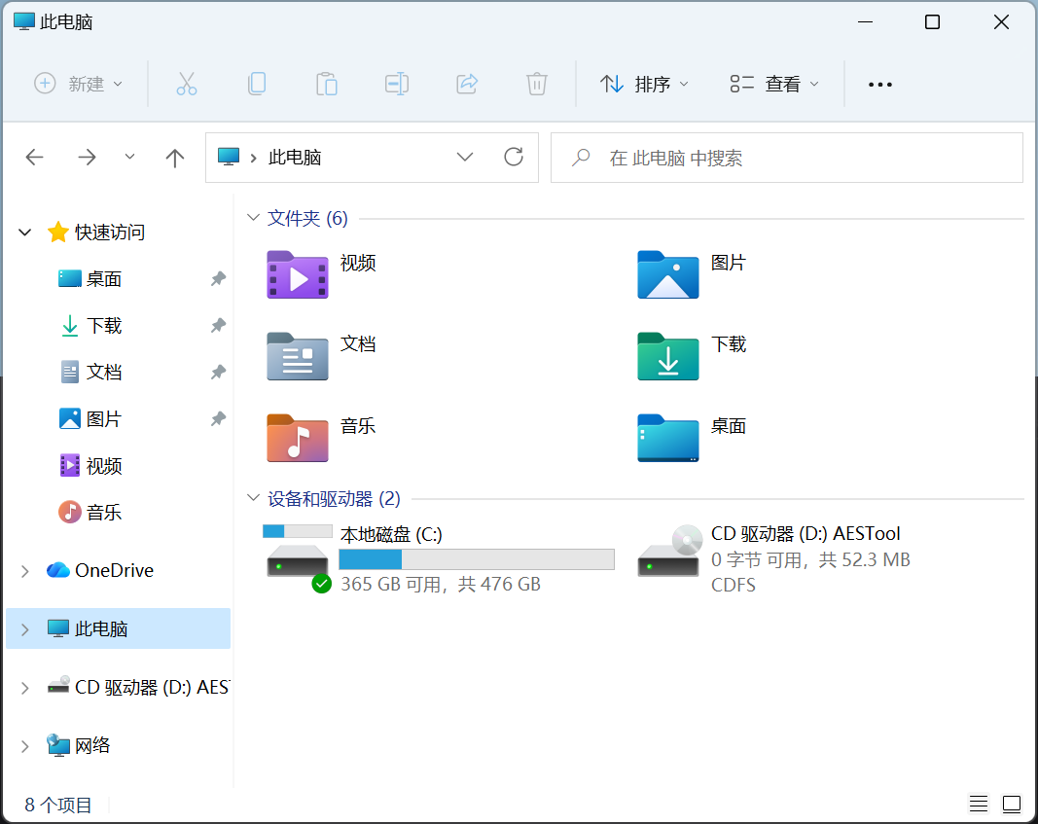This screenshot has height=824, width=1038.
Task: Select the Rename icon on the toolbar
Action: click(397, 84)
